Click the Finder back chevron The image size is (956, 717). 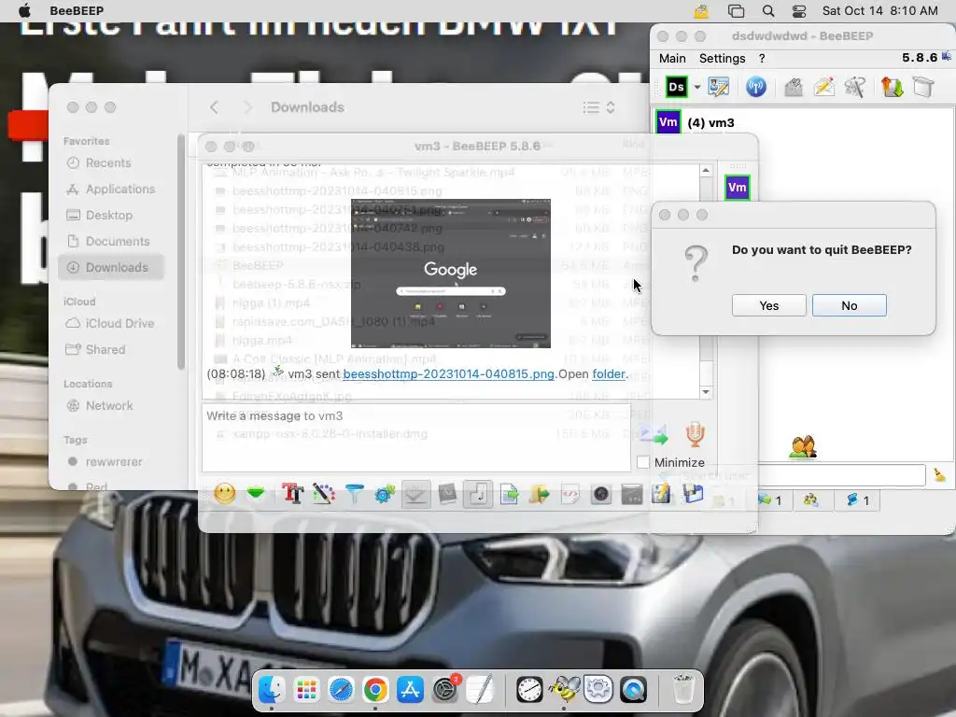point(214,107)
